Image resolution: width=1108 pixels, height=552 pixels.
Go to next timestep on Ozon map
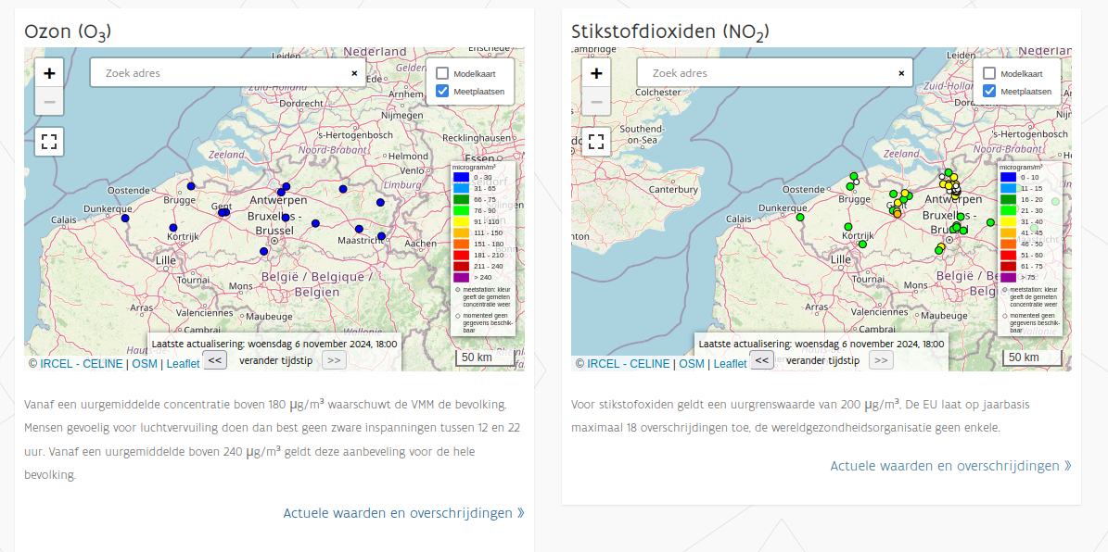(334, 360)
